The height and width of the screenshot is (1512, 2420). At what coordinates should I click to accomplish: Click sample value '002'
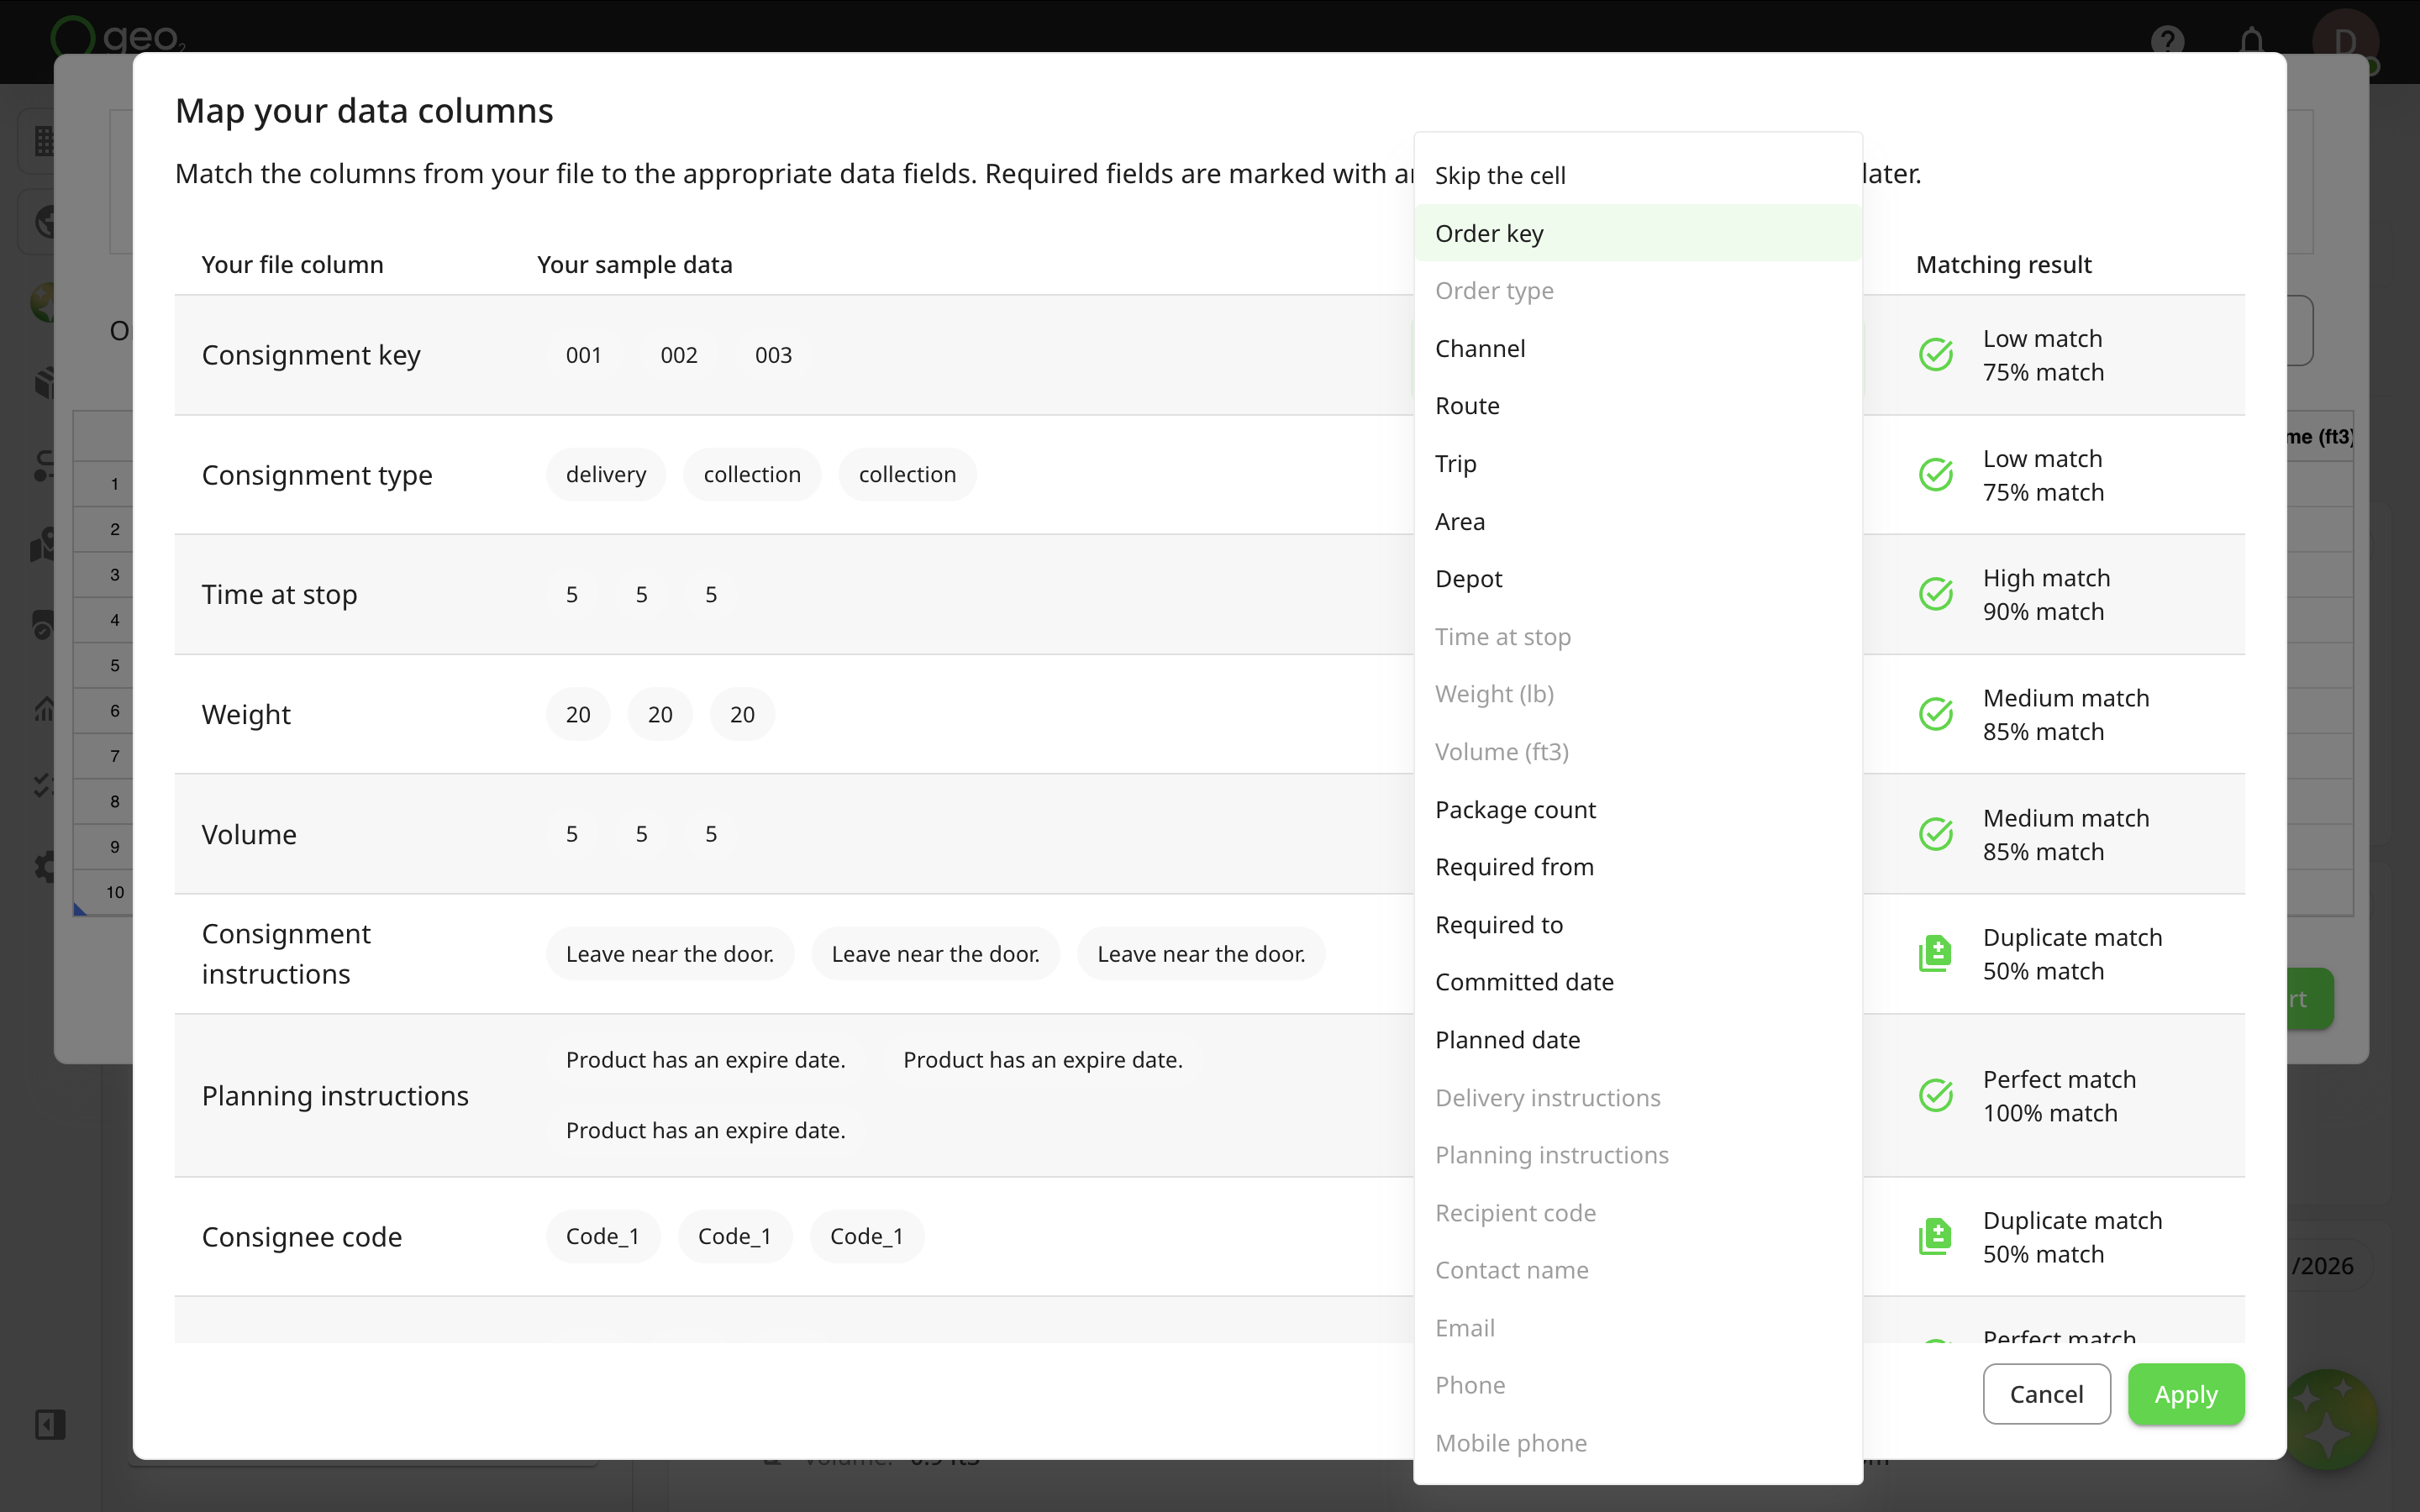[x=679, y=355]
